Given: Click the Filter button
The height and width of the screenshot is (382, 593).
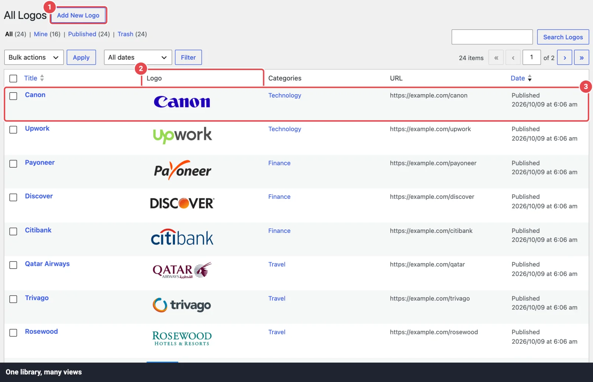Looking at the screenshot, I should click(188, 57).
